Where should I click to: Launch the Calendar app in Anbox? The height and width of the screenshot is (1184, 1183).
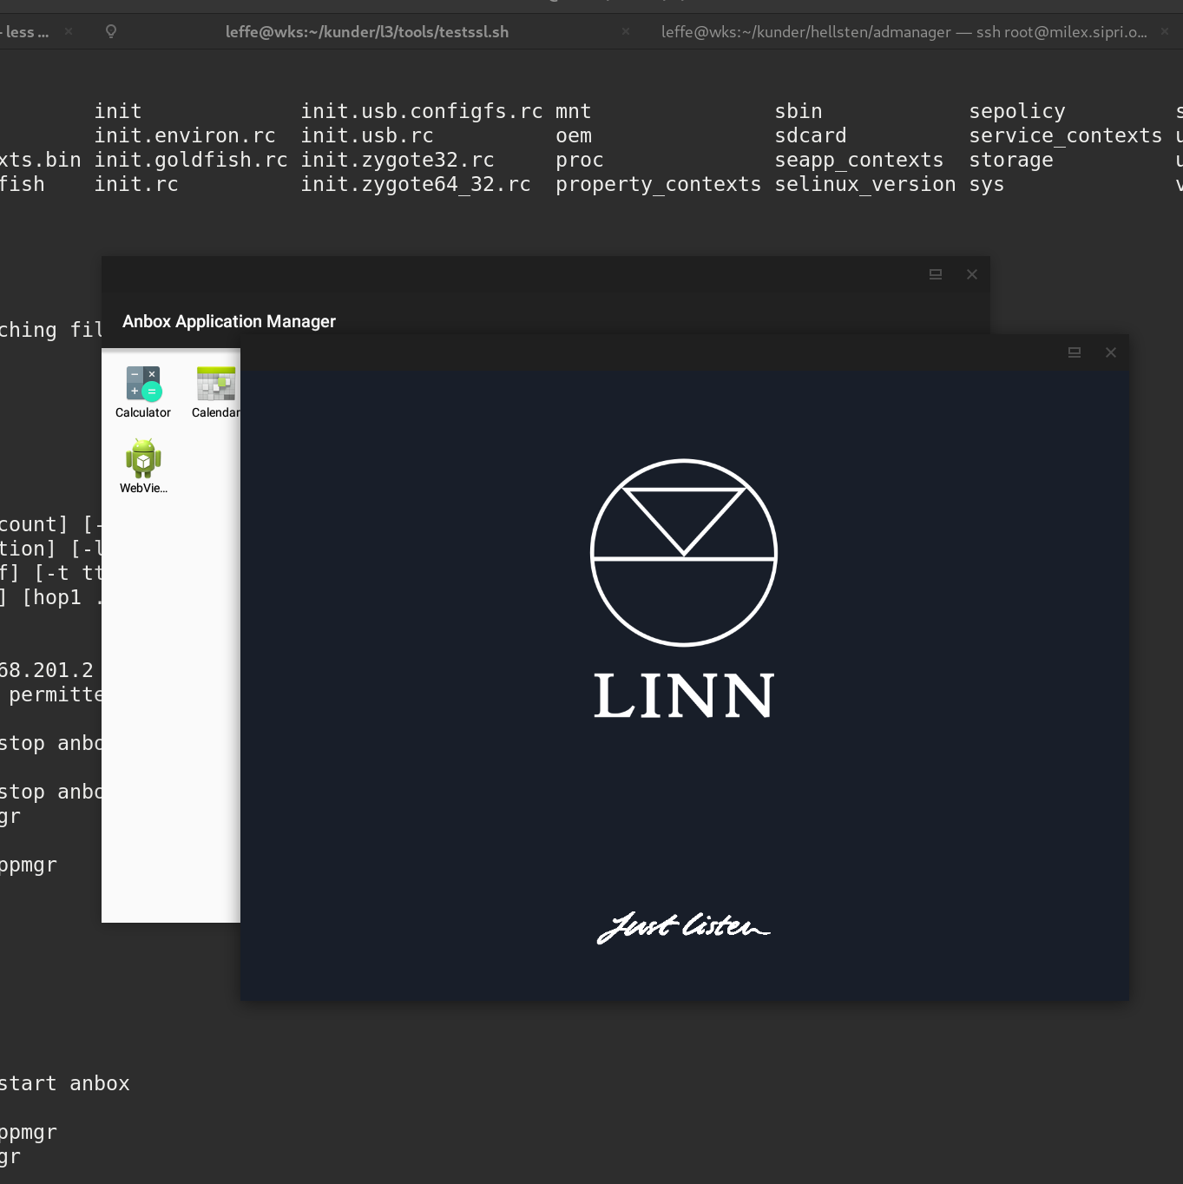(216, 391)
